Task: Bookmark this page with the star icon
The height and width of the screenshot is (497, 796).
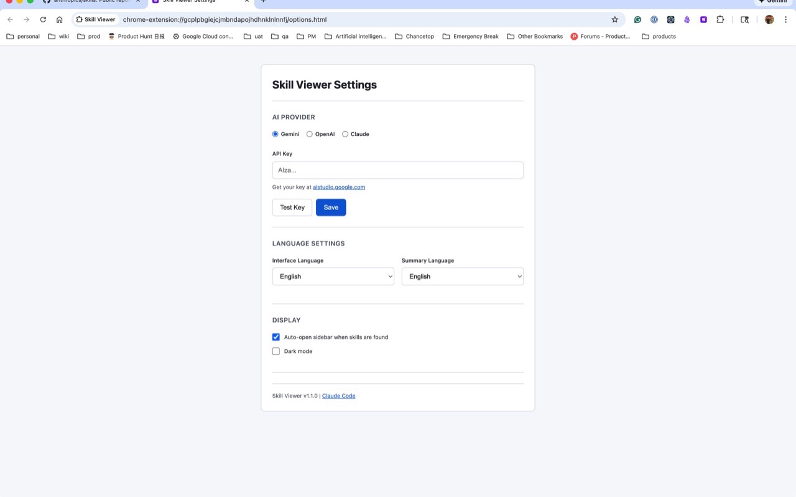Action: coord(615,19)
